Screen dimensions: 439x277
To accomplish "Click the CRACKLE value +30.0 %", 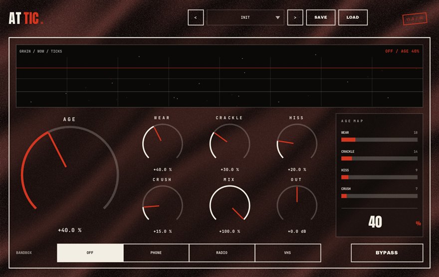I will [x=229, y=170].
